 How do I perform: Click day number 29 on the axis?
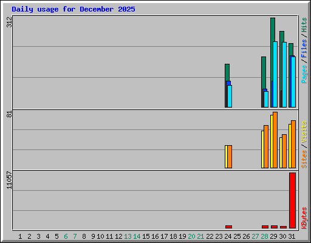pyautogui.click(x=273, y=236)
